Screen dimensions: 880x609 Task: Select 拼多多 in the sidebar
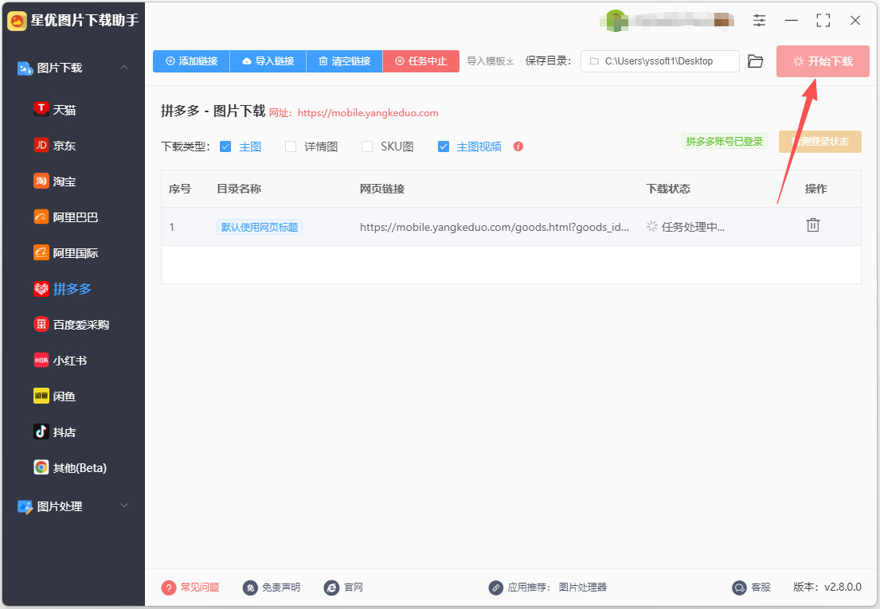tap(63, 289)
